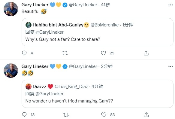Retweet the second Gary Lineker tweet
Viewport: 175px width, 119px height.
66,114
